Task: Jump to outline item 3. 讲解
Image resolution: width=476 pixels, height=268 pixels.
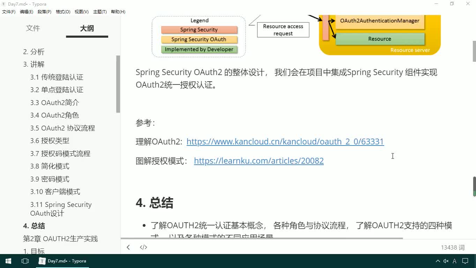Action: pos(34,64)
